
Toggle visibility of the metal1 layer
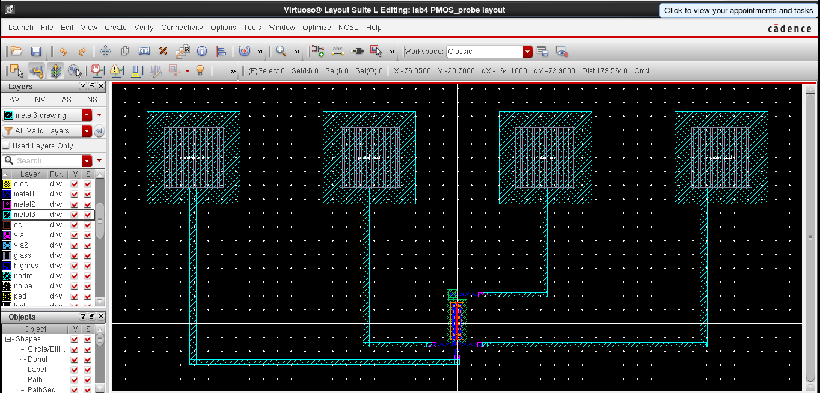[75, 194]
